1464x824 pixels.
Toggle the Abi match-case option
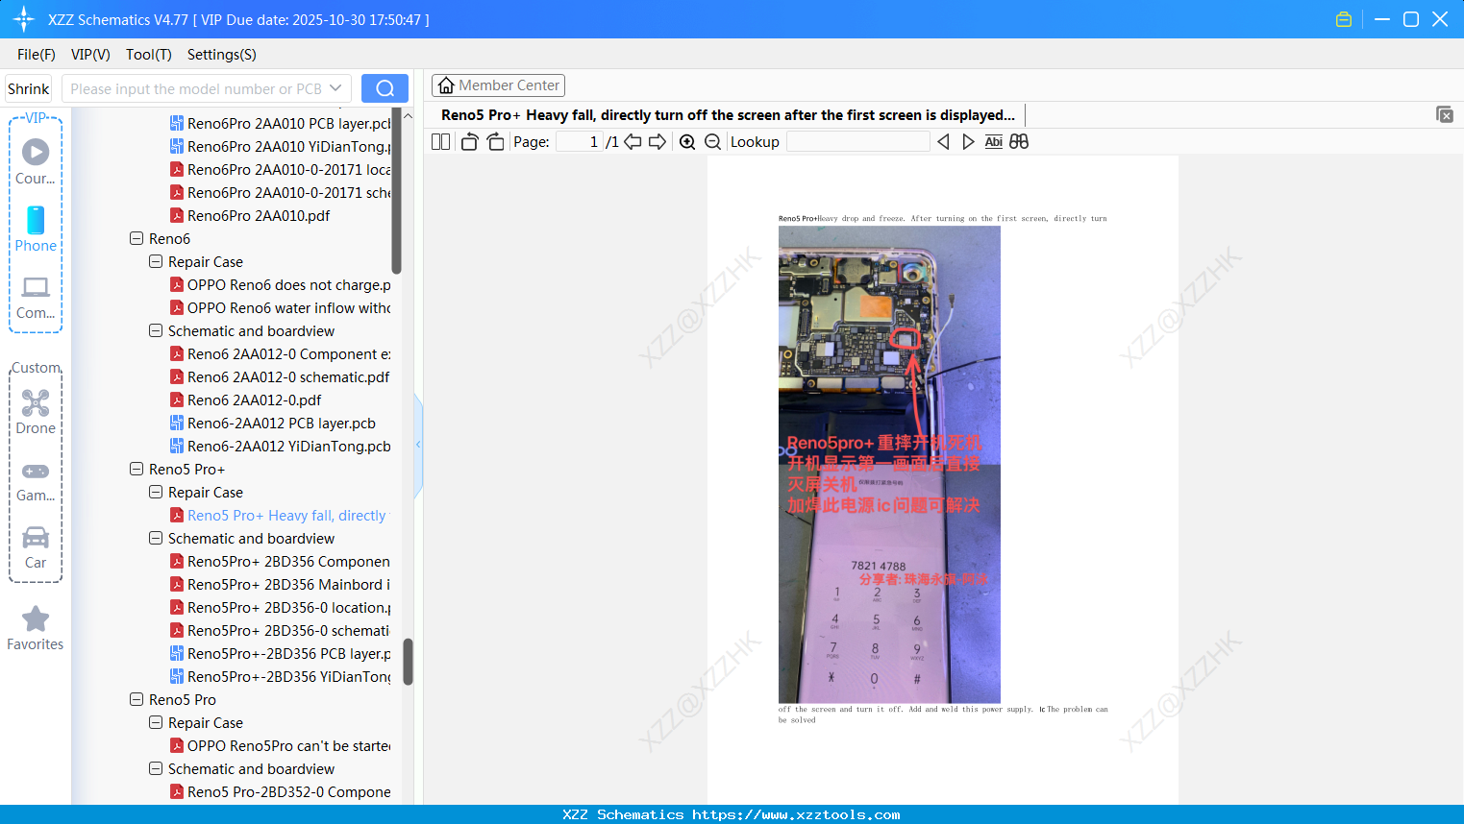pos(994,142)
